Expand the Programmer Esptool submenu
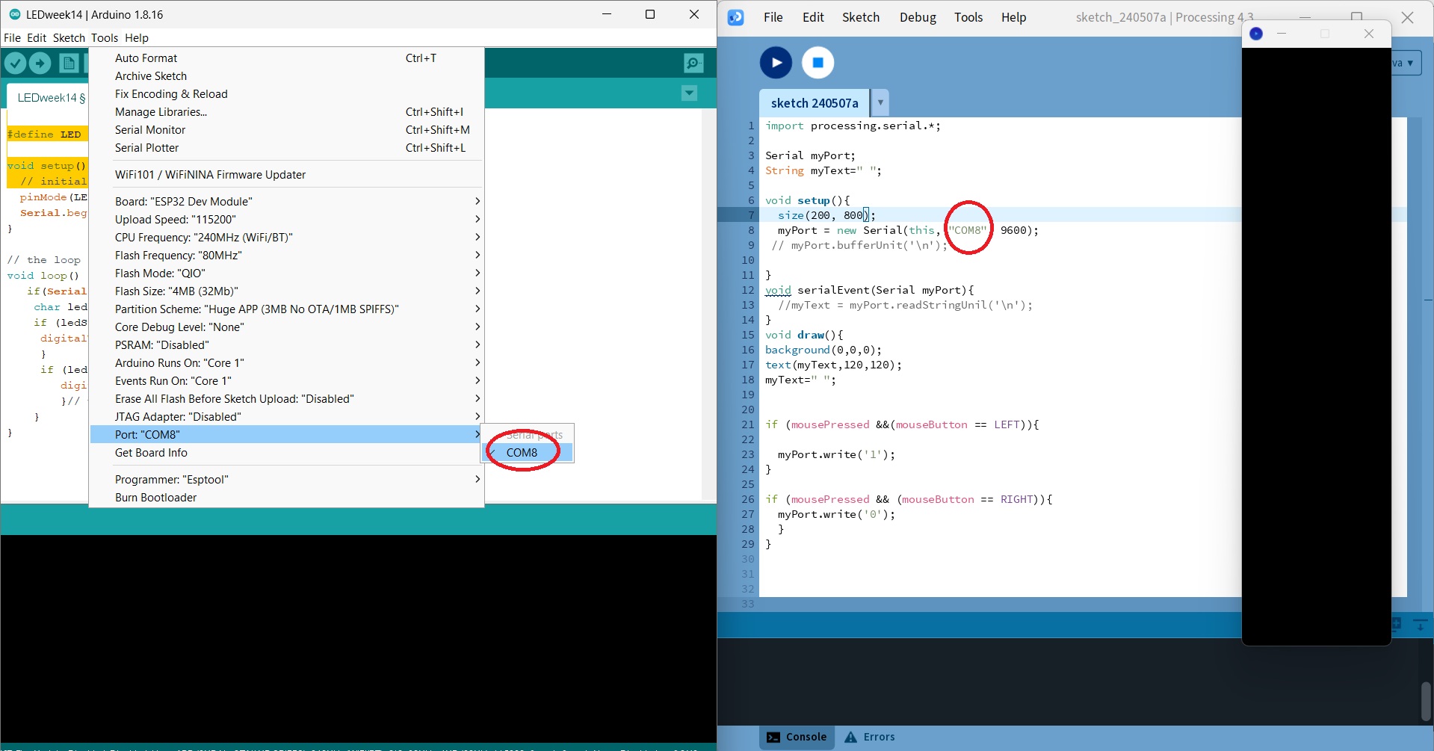The height and width of the screenshot is (751, 1434). pyautogui.click(x=287, y=480)
